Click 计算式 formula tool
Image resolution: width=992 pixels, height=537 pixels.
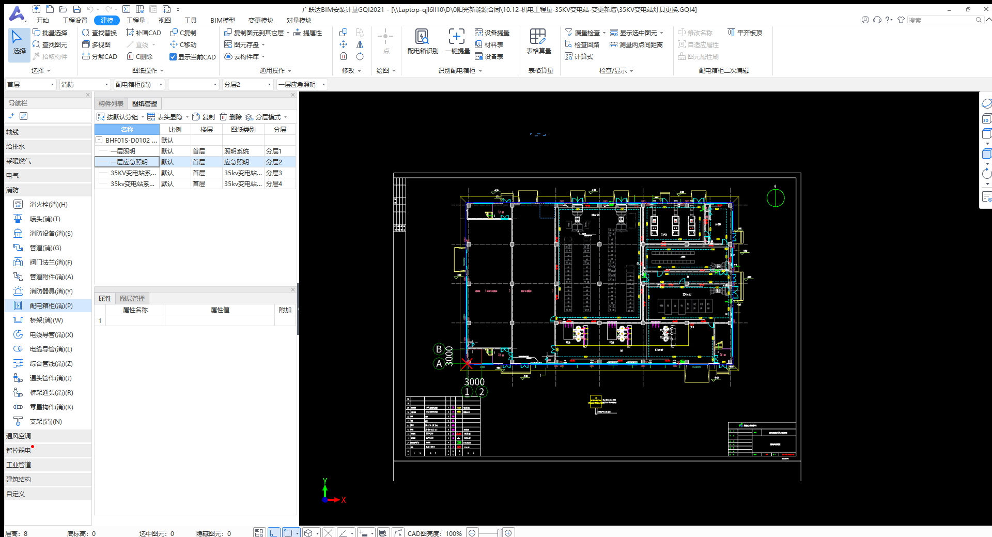tap(579, 56)
